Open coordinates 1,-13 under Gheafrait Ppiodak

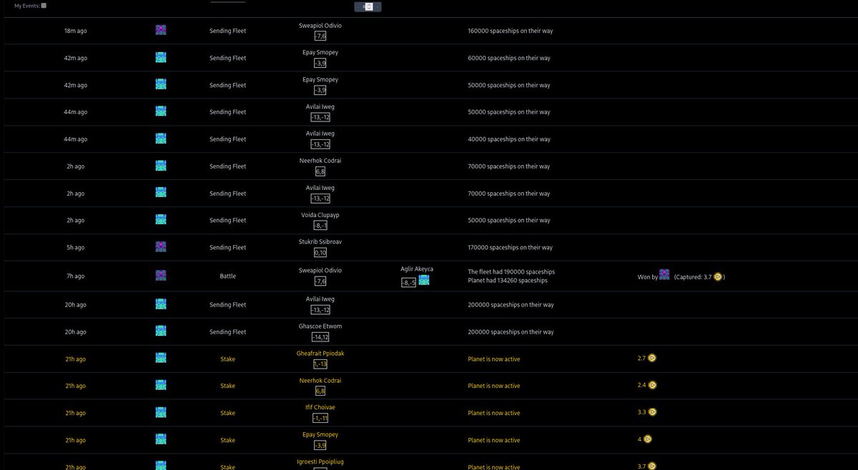[320, 364]
